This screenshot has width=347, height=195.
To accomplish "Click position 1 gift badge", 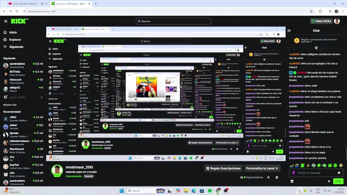I will [297, 41].
